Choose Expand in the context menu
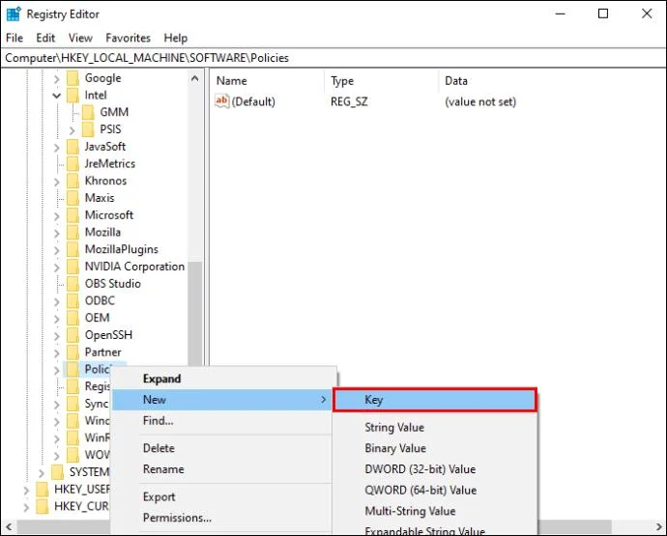The width and height of the screenshot is (667, 536). (223, 379)
